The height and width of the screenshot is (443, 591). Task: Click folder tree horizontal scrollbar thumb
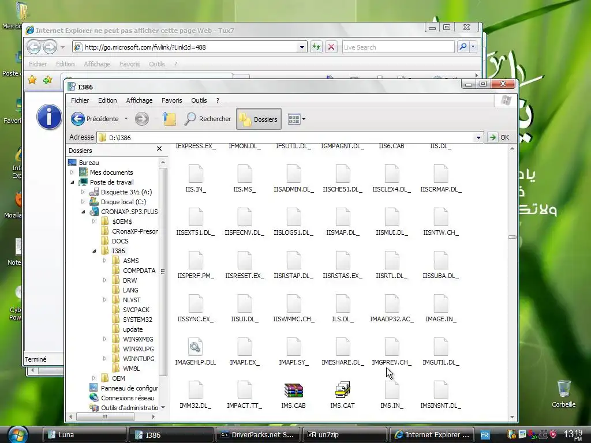(105, 416)
